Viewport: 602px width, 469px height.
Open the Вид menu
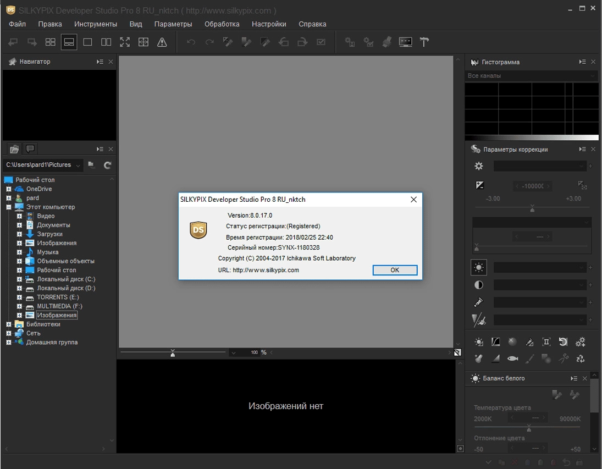click(x=136, y=24)
